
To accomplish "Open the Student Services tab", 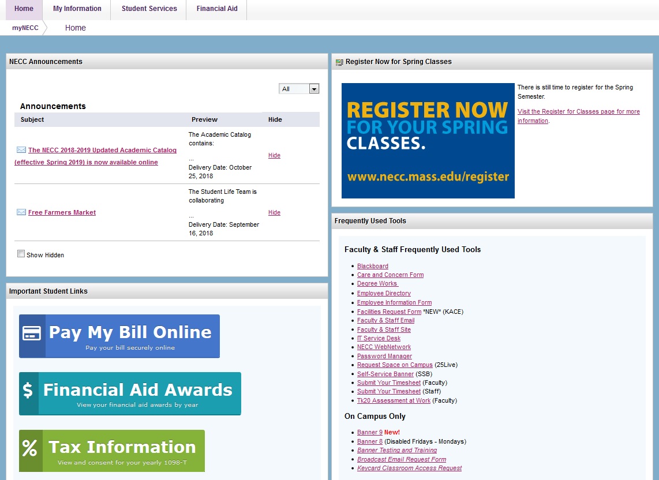I will tap(149, 9).
